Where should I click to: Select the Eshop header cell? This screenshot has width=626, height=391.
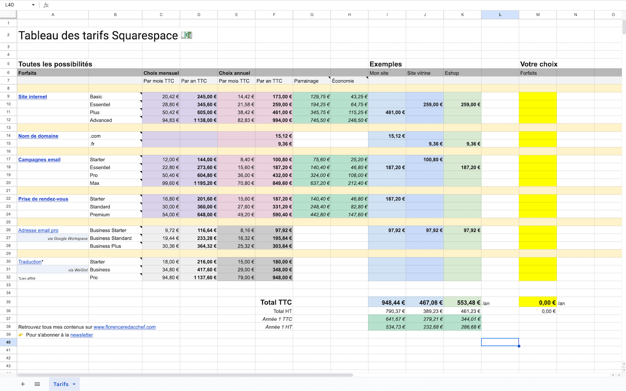pyautogui.click(x=462, y=73)
